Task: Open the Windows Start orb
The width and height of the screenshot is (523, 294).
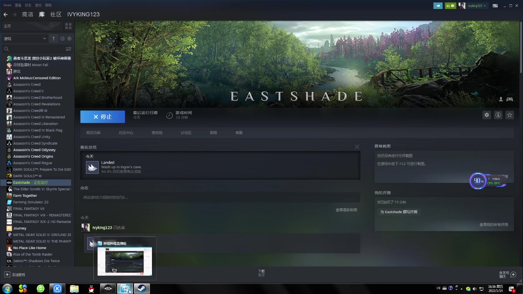Action: click(x=7, y=289)
